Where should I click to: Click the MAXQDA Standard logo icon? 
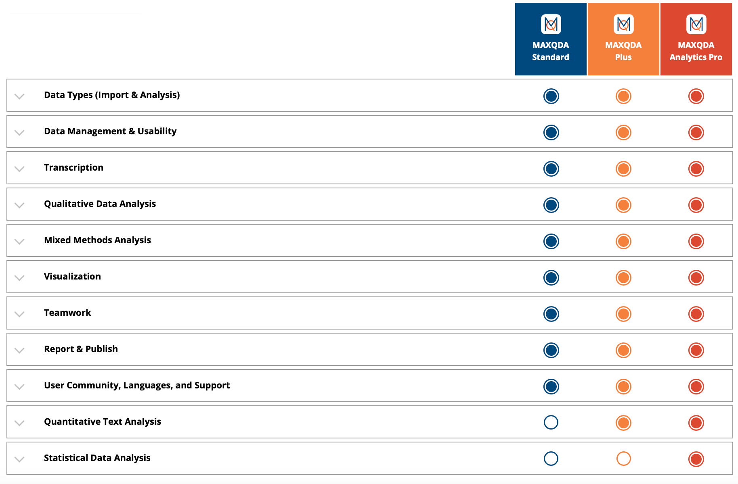point(551,24)
